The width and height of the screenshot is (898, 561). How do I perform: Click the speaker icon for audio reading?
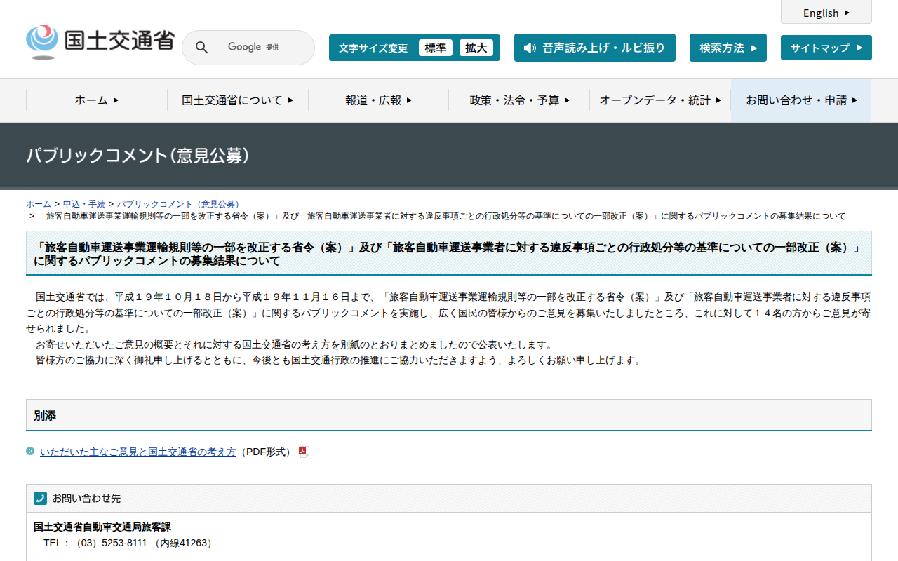pyautogui.click(x=530, y=48)
